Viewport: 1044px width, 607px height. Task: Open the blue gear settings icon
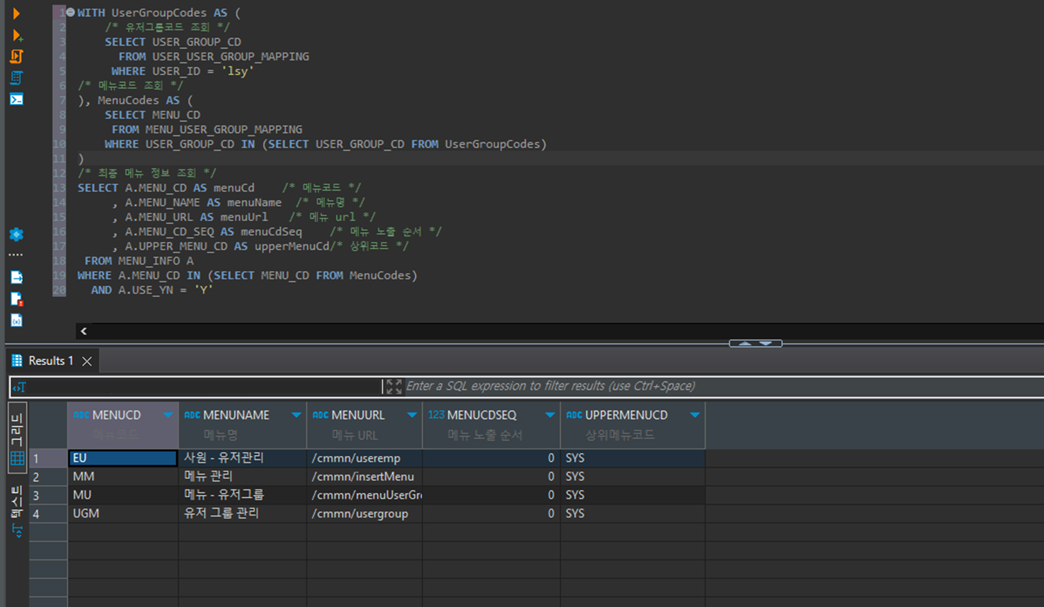(x=16, y=234)
